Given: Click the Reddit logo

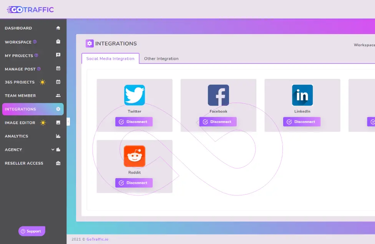Looking at the screenshot, I should (x=134, y=156).
